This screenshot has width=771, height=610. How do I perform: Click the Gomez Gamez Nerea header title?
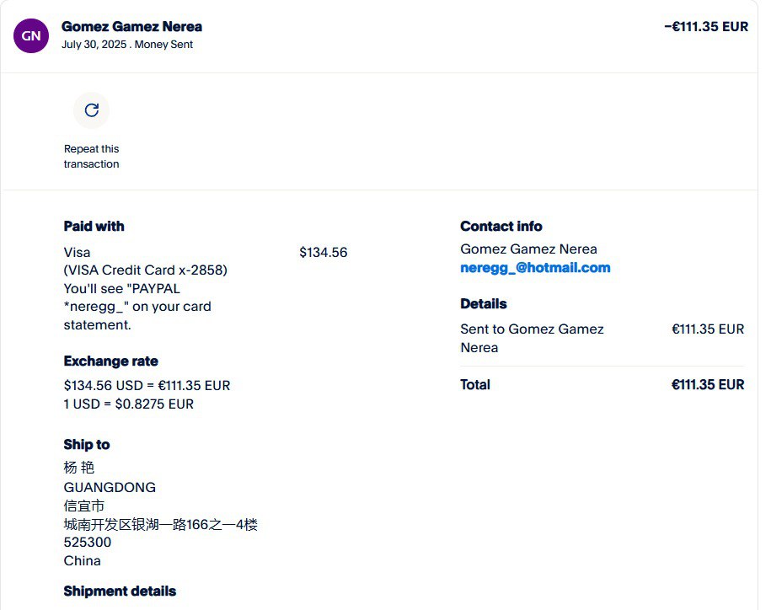[x=131, y=27]
